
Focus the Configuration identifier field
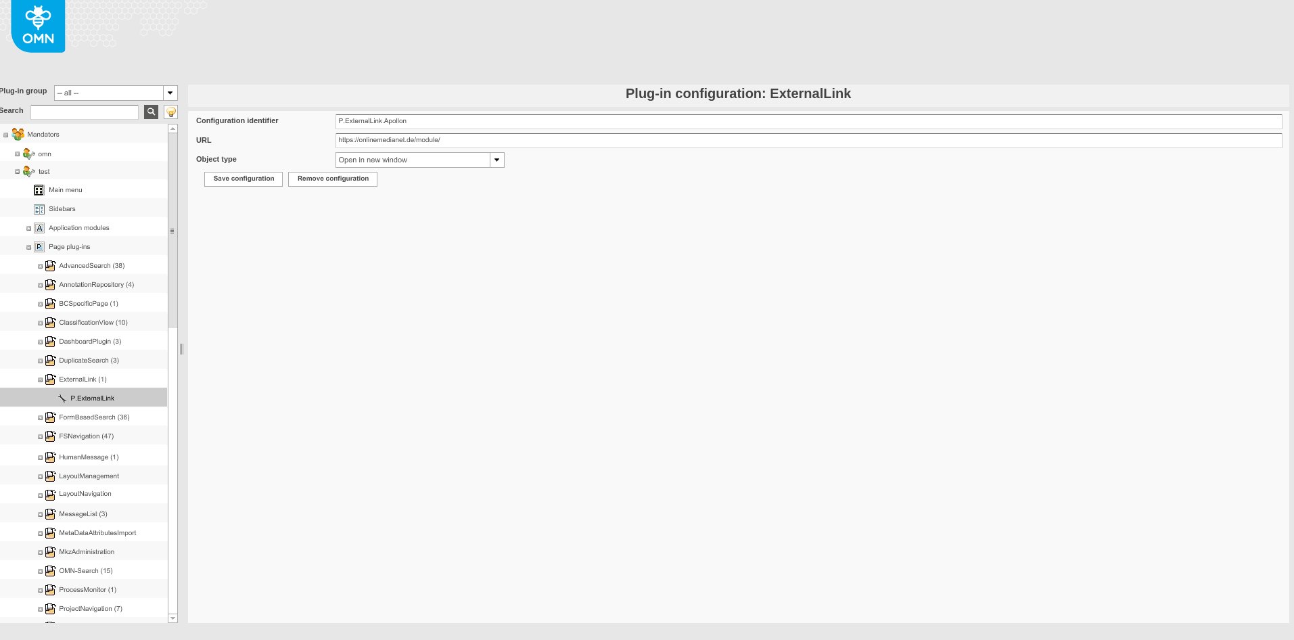click(808, 122)
